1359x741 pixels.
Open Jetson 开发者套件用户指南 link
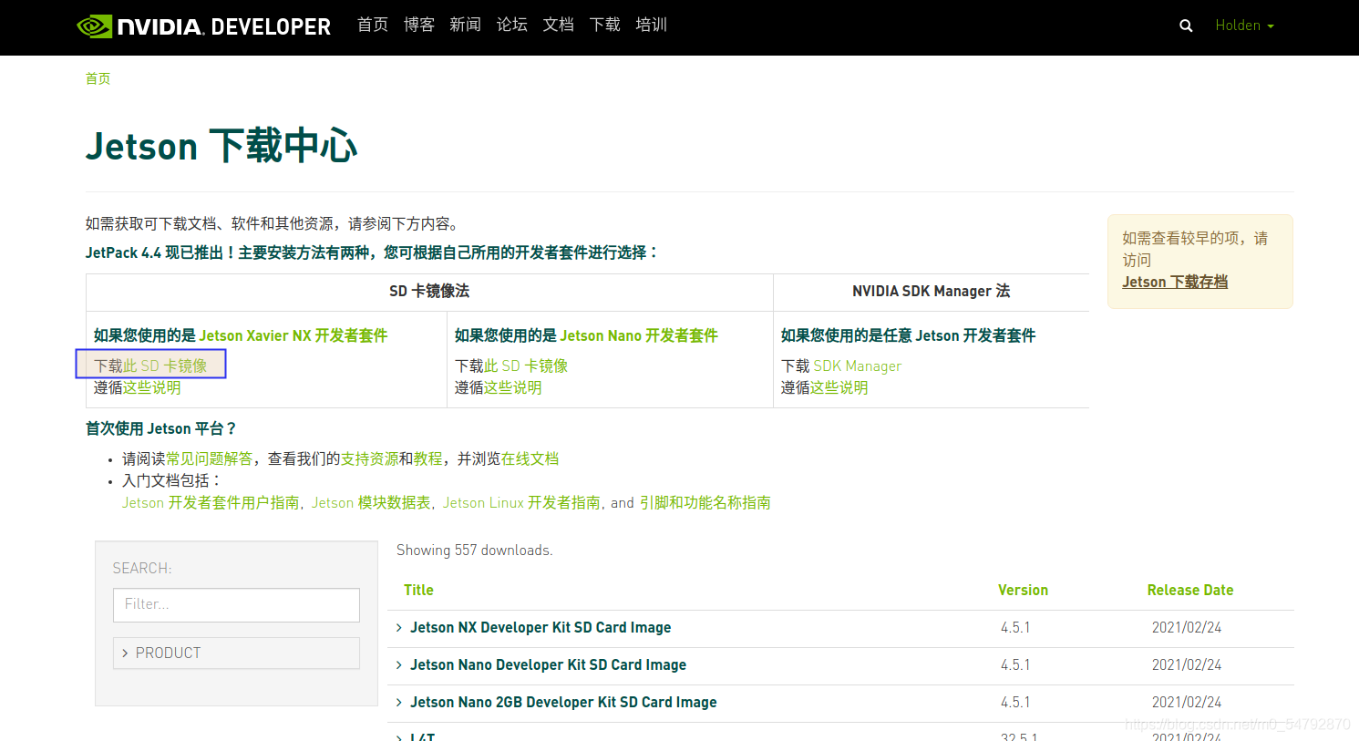coord(211,502)
